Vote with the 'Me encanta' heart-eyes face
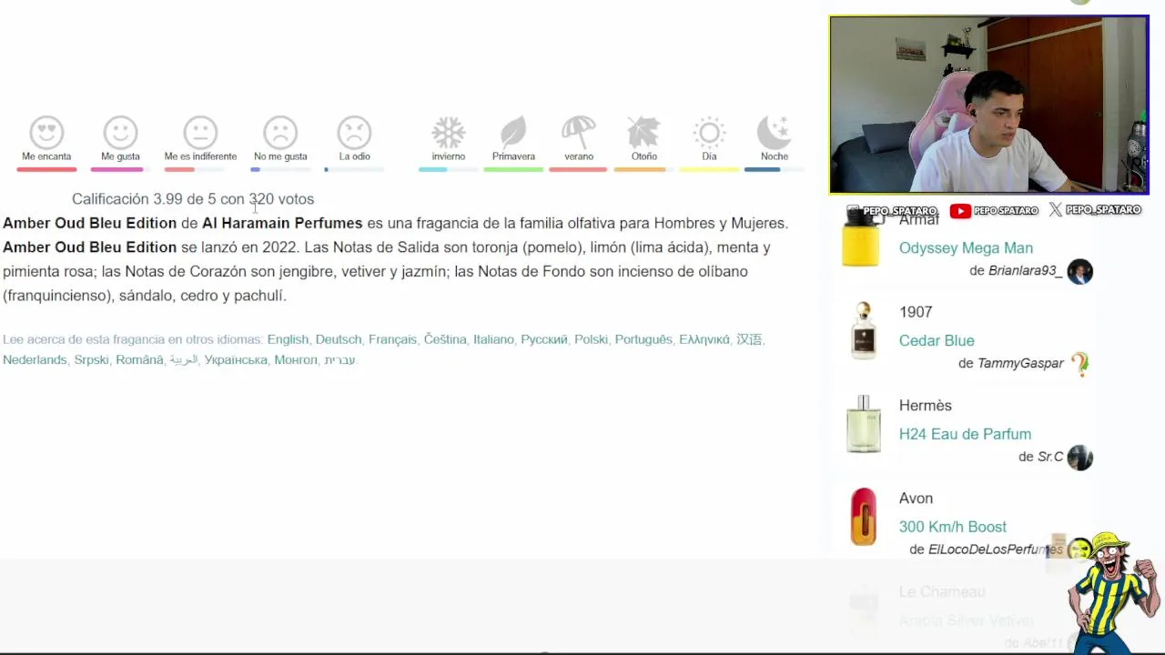This screenshot has height=655, width=1165. [x=46, y=133]
